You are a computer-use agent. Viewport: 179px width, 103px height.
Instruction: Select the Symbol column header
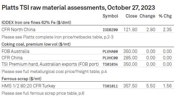click(x=110, y=16)
